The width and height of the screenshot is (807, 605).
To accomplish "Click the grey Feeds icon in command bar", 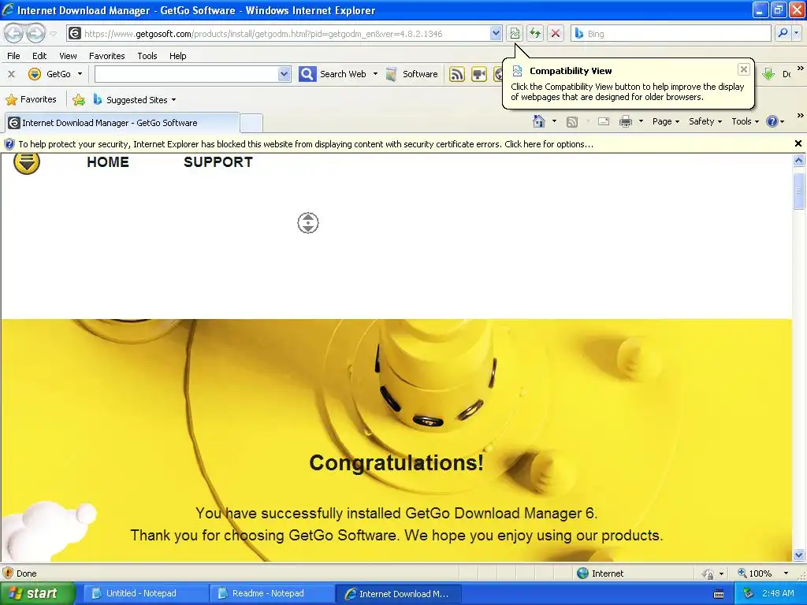I will pos(572,122).
